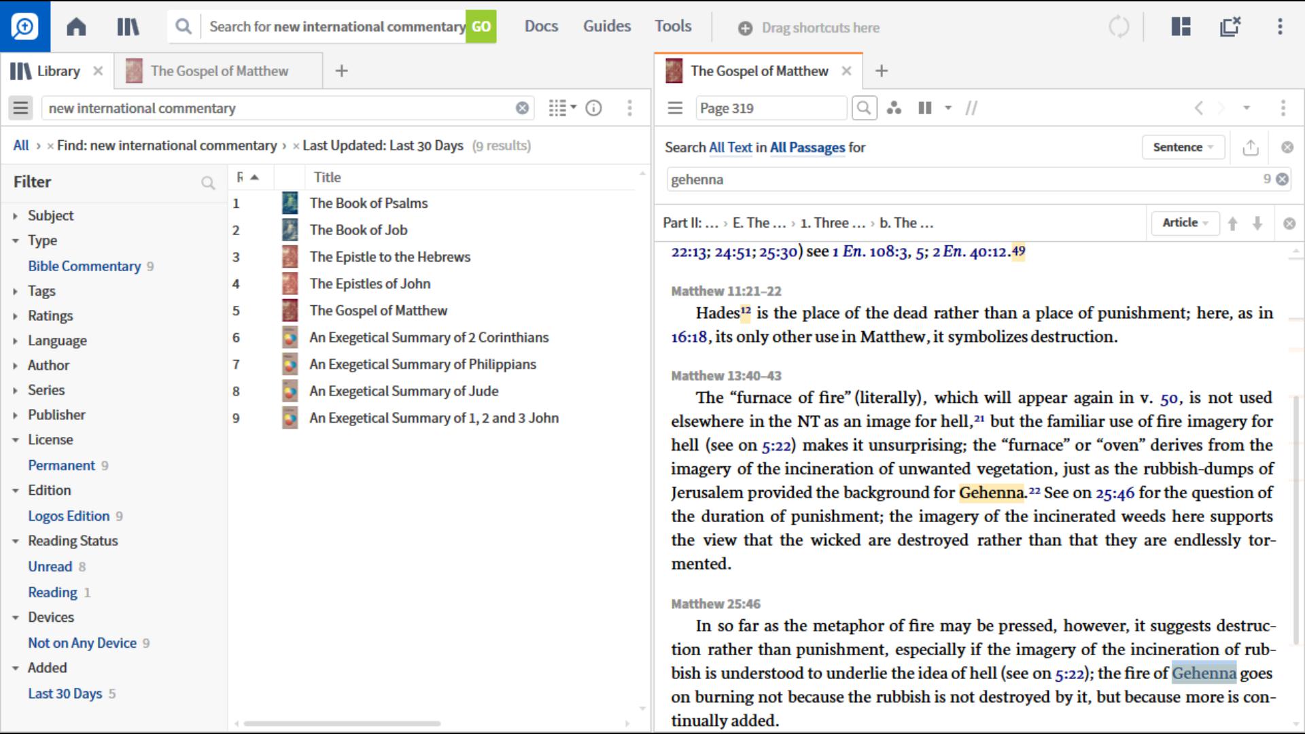1305x734 pixels.
Task: Open the Library from the top toolbar
Action: click(x=128, y=27)
